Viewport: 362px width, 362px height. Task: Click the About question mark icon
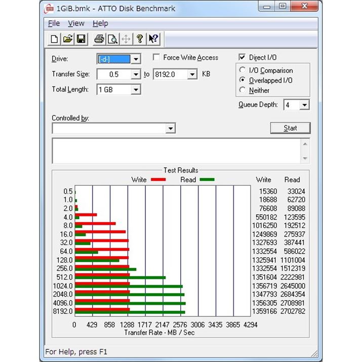(x=140, y=39)
